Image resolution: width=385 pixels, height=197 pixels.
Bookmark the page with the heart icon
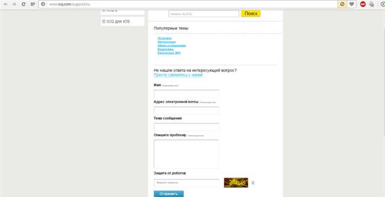point(352,4)
